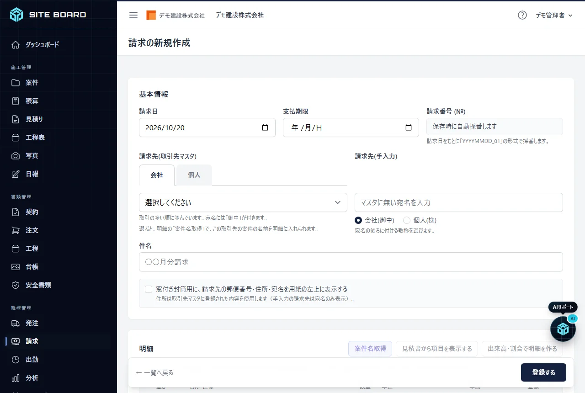This screenshot has height=393, width=585.
Task: Click the 案件 folder icon
Action: (x=16, y=83)
